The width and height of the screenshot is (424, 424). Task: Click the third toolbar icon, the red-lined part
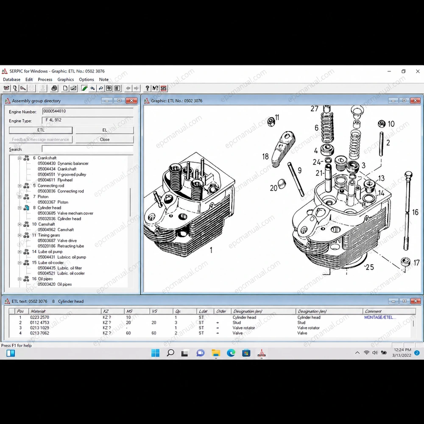pyautogui.click(x=23, y=88)
